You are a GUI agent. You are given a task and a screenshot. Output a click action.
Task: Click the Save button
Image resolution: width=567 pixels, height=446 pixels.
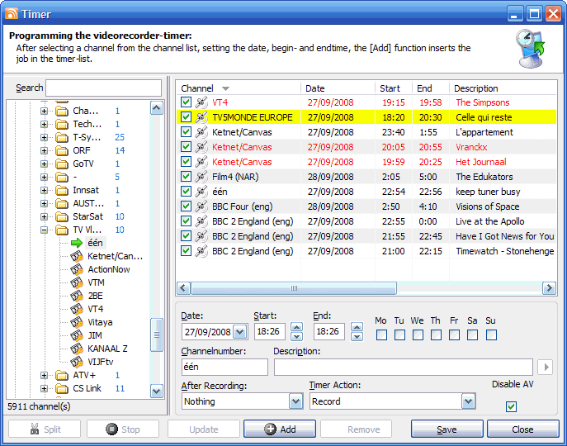(x=447, y=429)
